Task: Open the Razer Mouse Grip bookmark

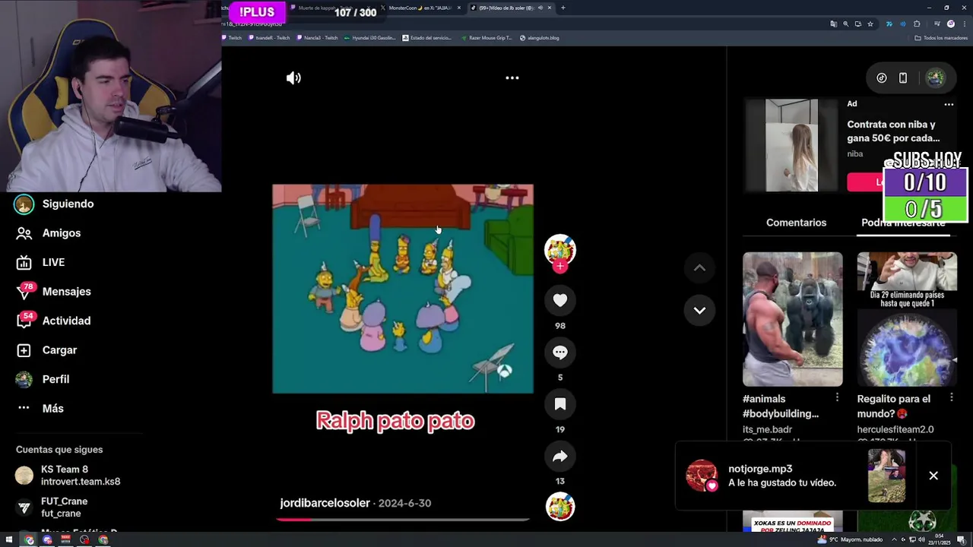Action: point(486,37)
